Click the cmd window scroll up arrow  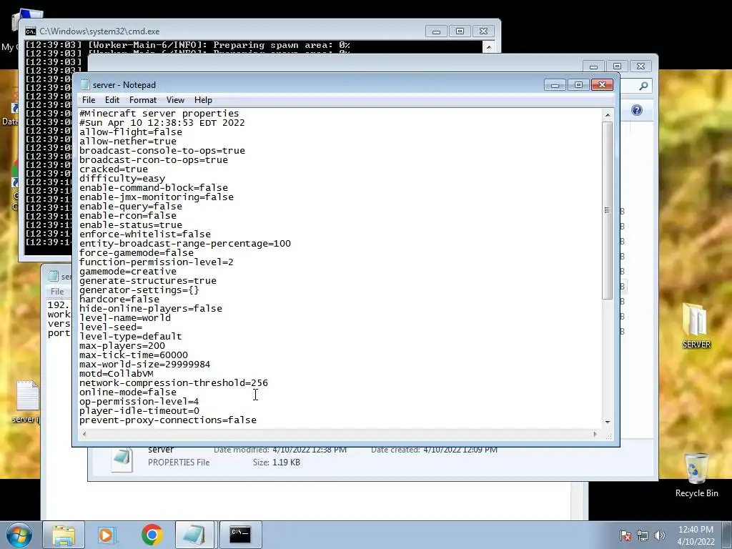488,46
